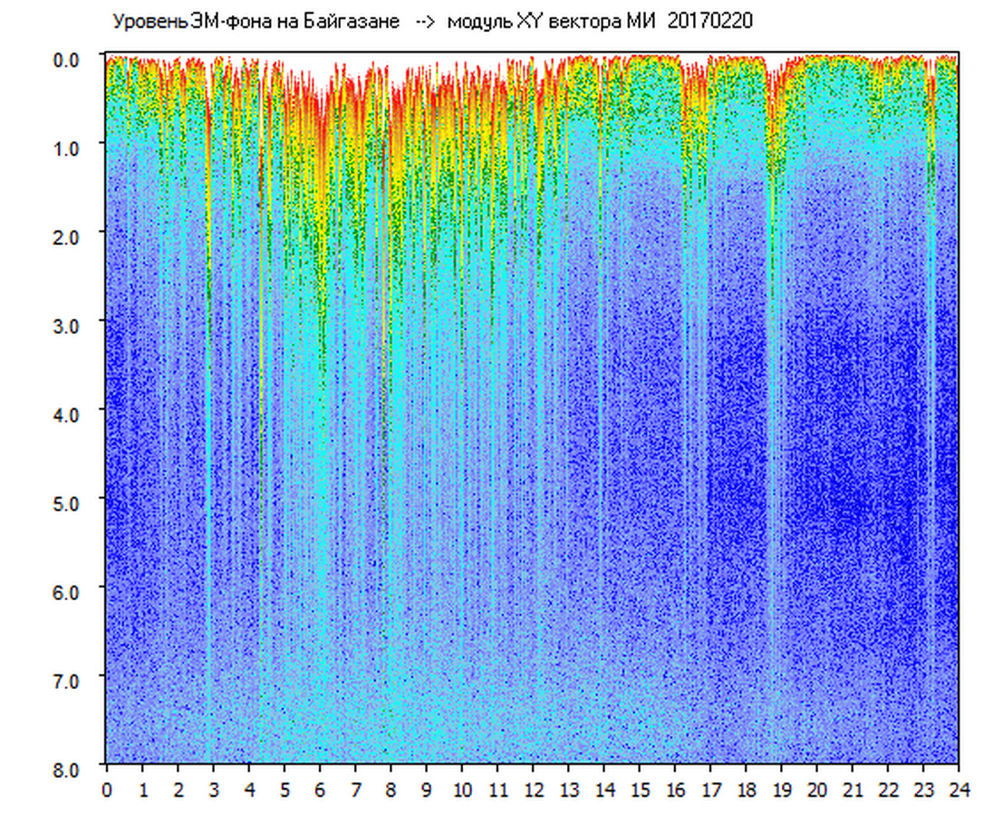
Task: Click the date 20170220 in the title
Action: point(709,22)
